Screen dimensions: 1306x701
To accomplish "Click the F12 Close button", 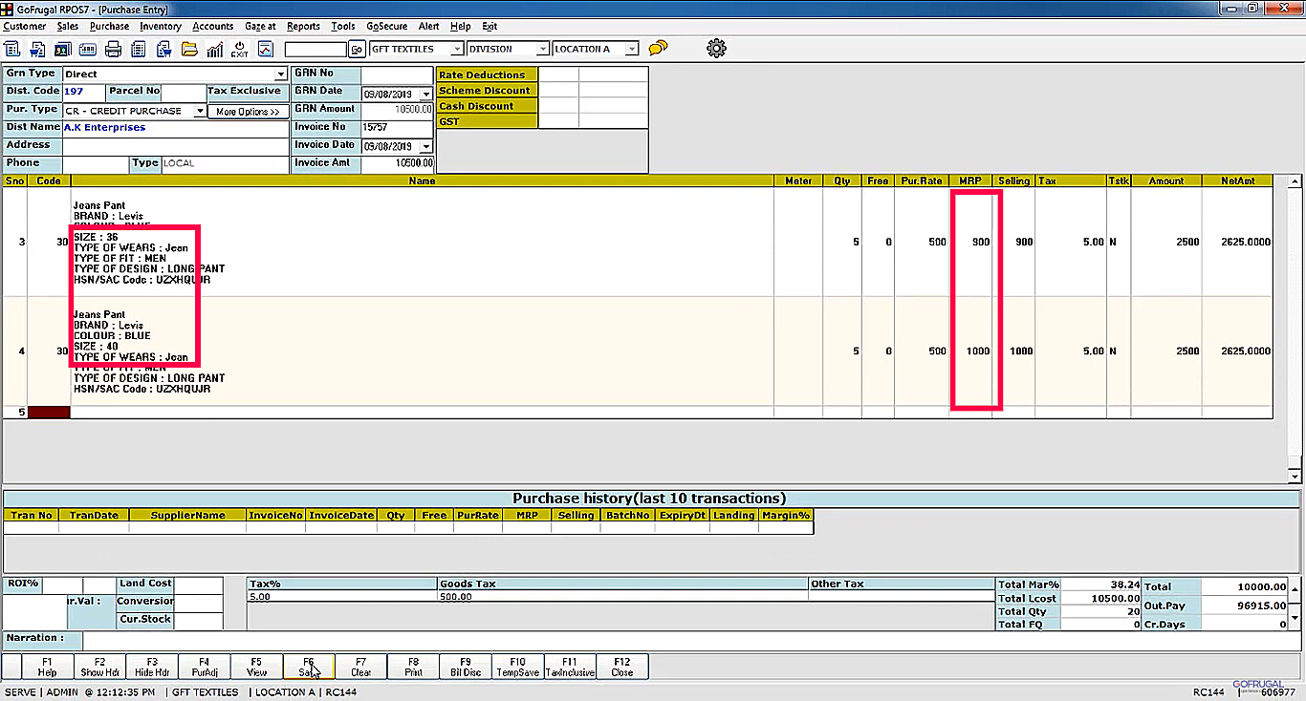I will click(622, 667).
